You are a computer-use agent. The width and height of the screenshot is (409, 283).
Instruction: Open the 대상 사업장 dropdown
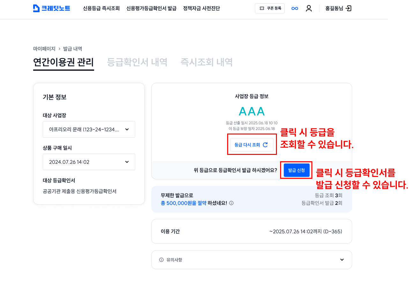point(89,129)
